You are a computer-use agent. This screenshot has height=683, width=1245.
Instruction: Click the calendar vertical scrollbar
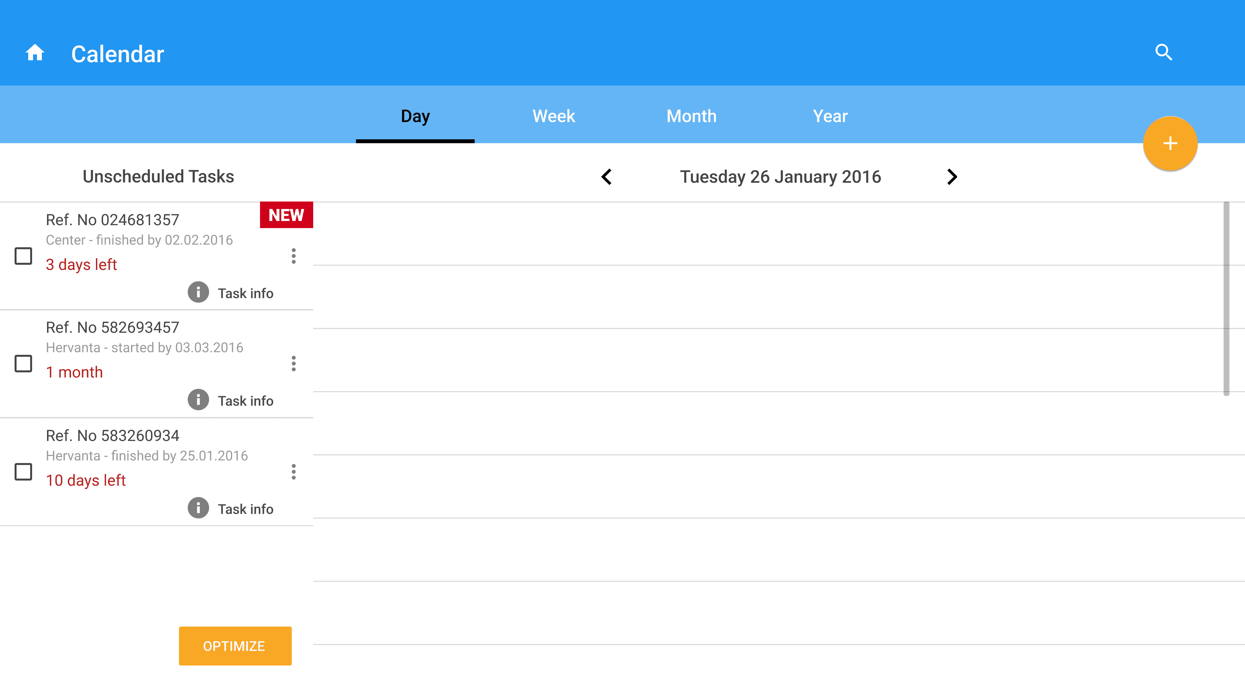tap(1226, 298)
